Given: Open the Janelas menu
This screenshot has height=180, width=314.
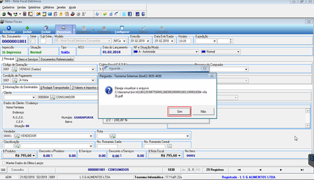Looking at the screenshot, I should point(61,7).
